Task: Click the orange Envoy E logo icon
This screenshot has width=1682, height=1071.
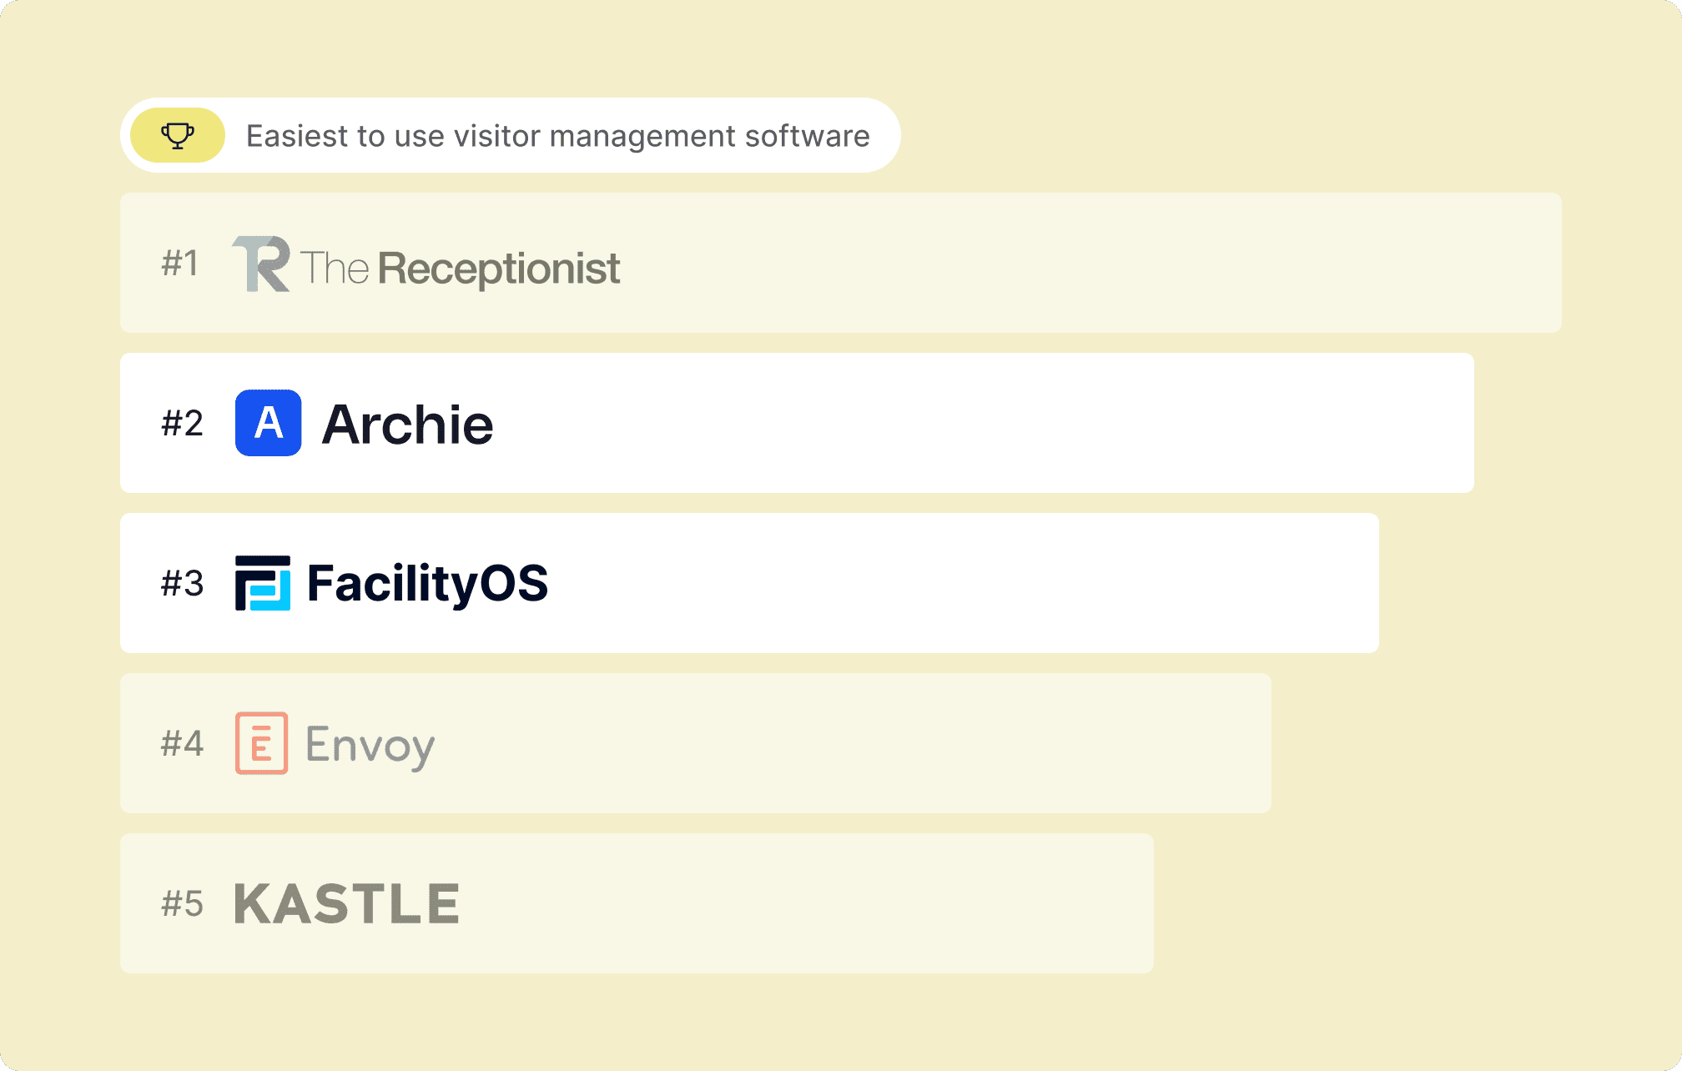Action: coord(261,743)
